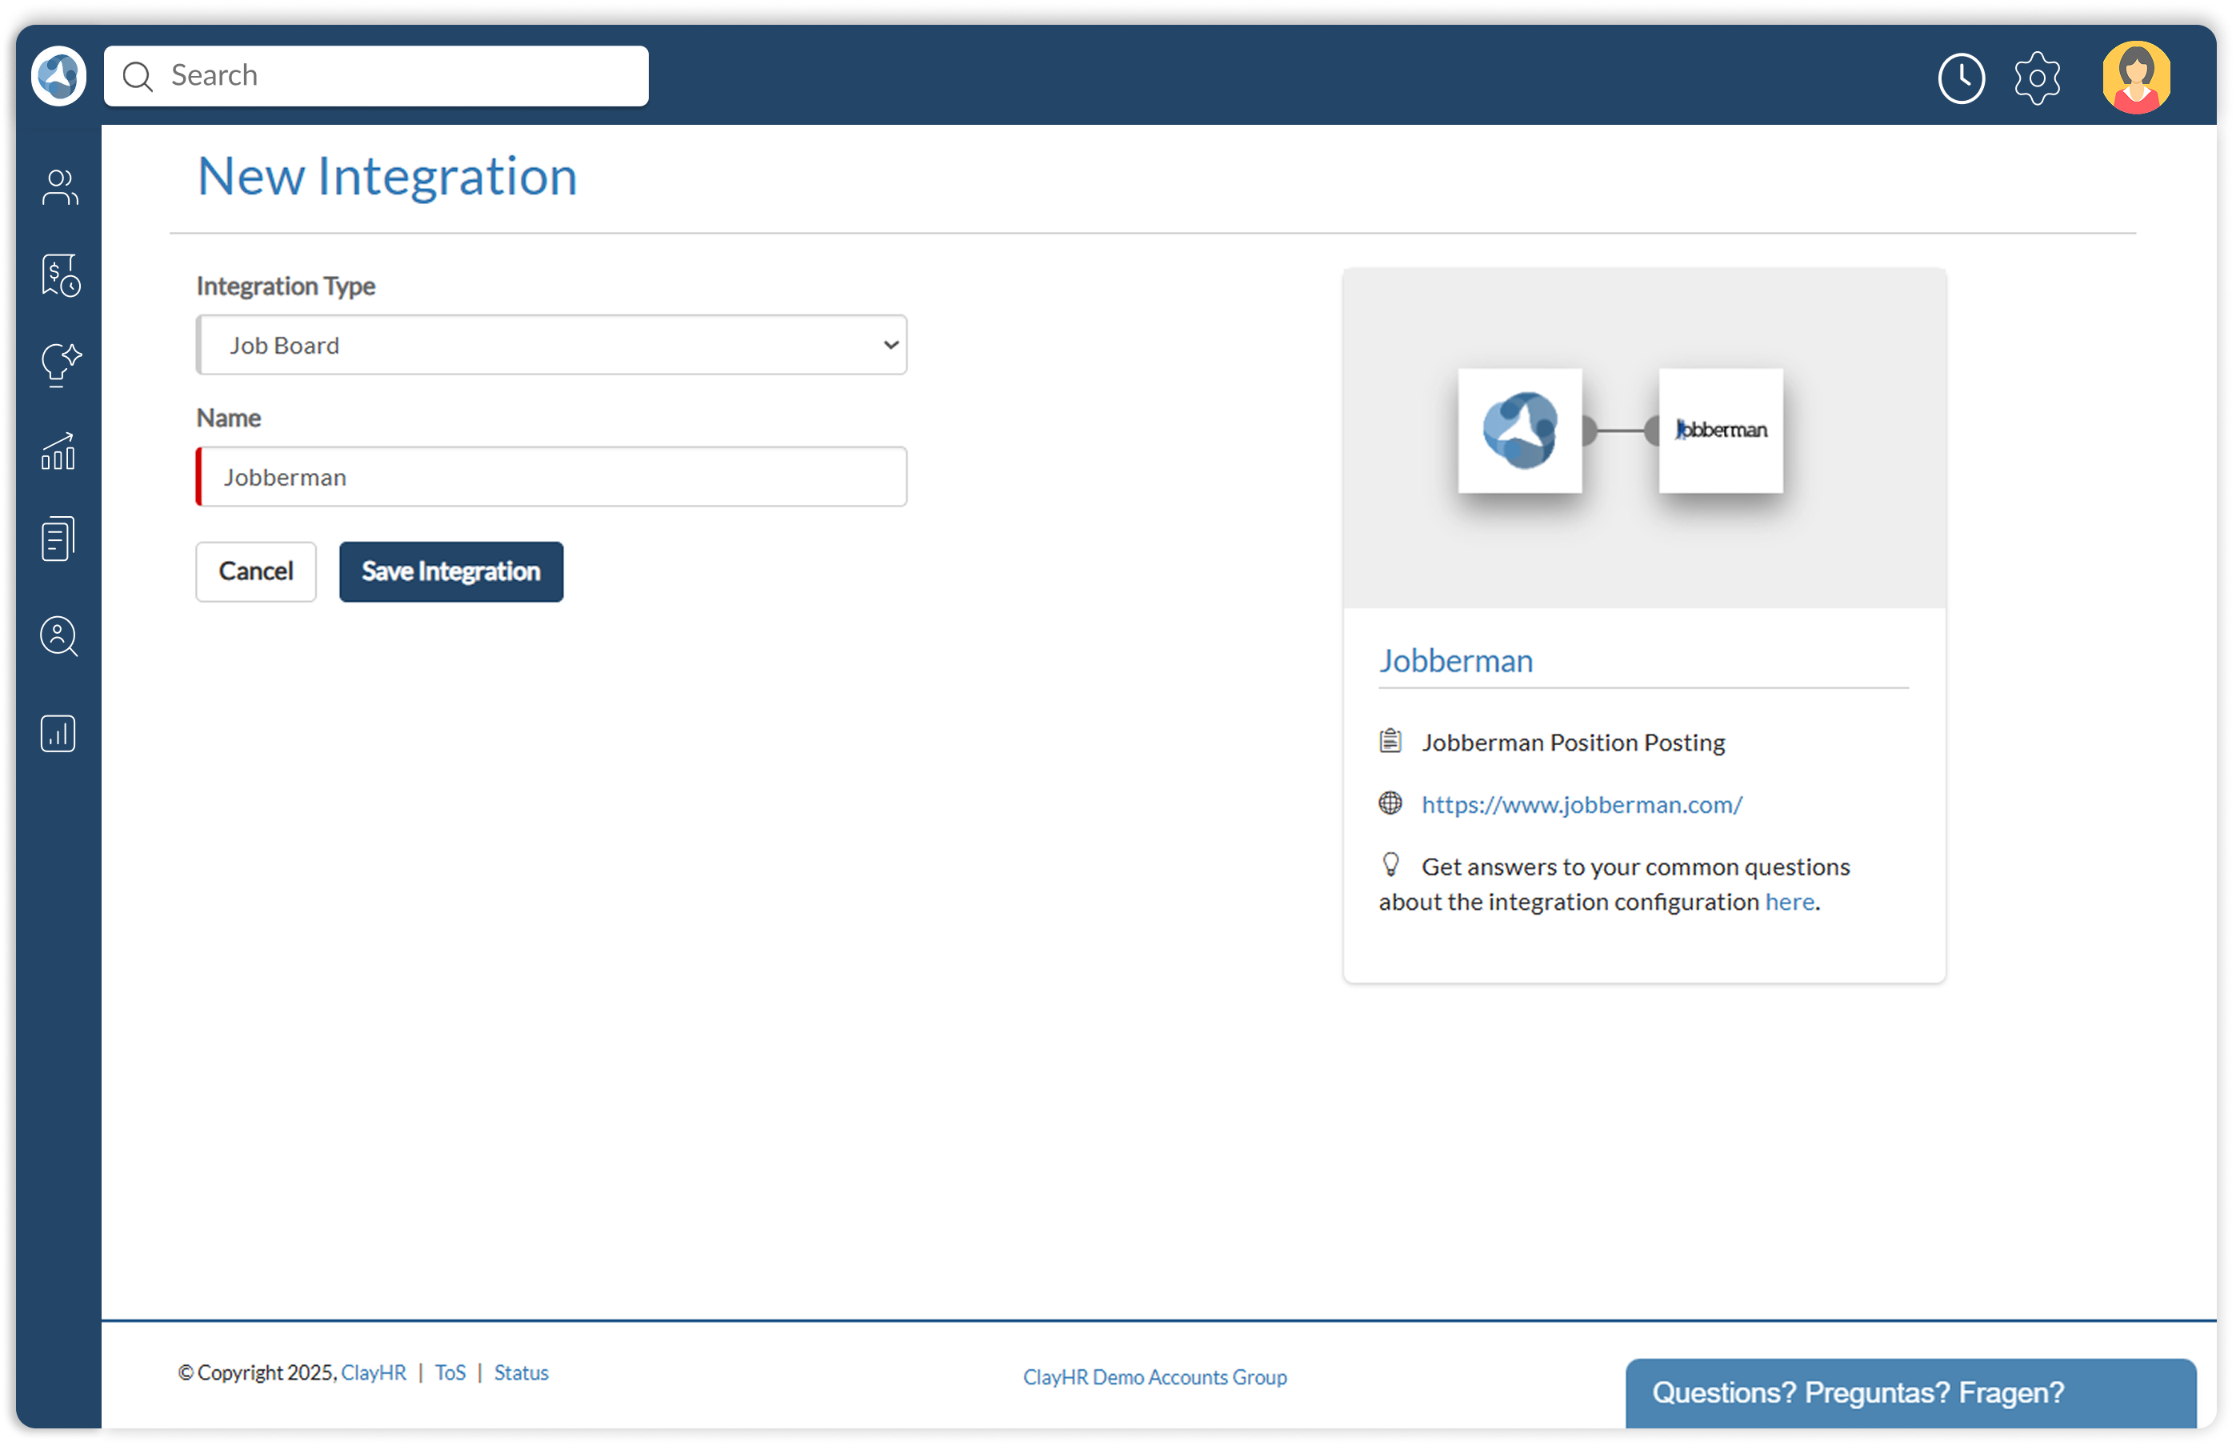2236x1446 pixels.
Task: Click the lightbulb sparkle icon in the sidebar
Action: coord(59,364)
